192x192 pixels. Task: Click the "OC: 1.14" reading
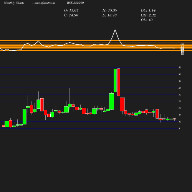point(148,10)
